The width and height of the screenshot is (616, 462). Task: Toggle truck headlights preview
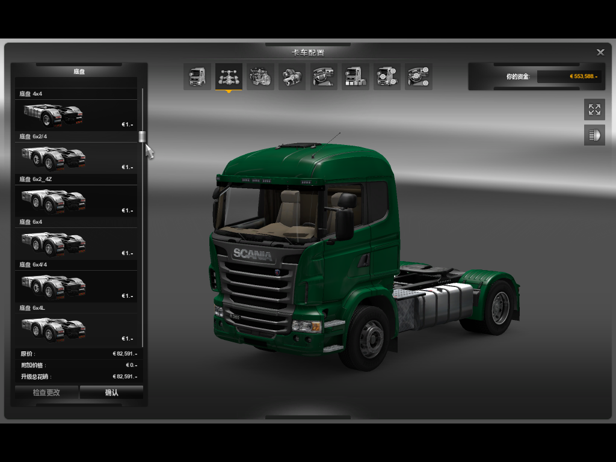[x=594, y=135]
